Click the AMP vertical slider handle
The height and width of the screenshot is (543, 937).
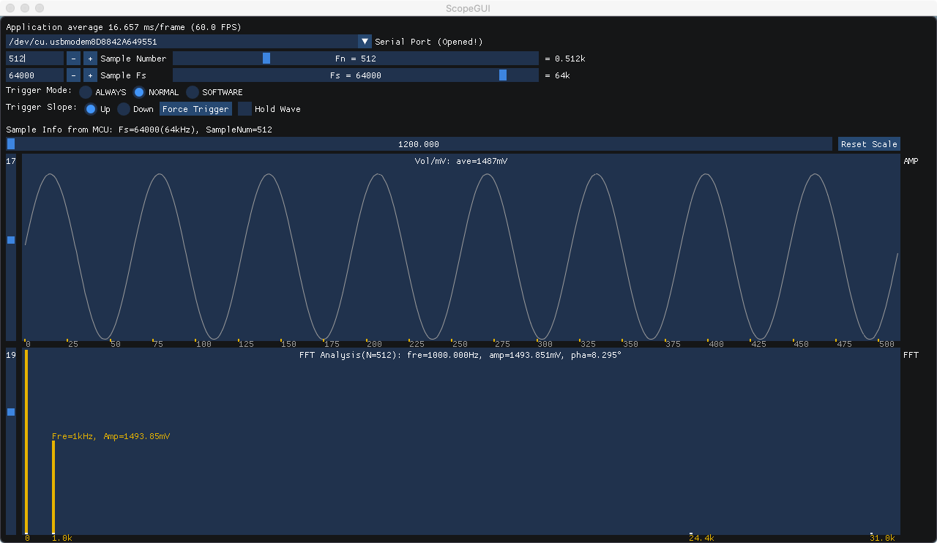coord(11,240)
